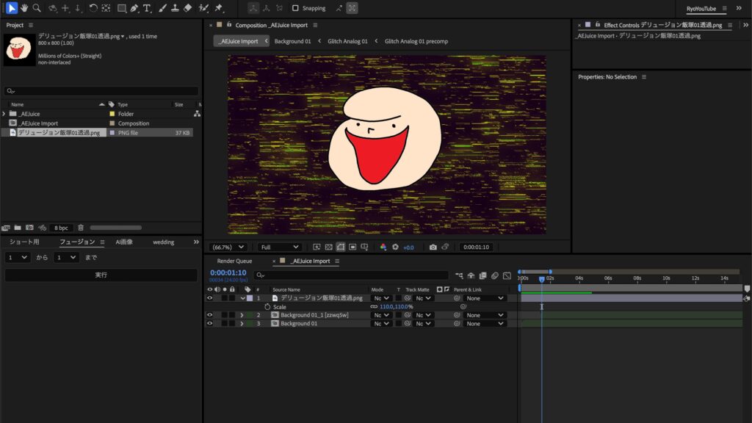Click the blue current time 0:00:01:10 display

(228, 272)
